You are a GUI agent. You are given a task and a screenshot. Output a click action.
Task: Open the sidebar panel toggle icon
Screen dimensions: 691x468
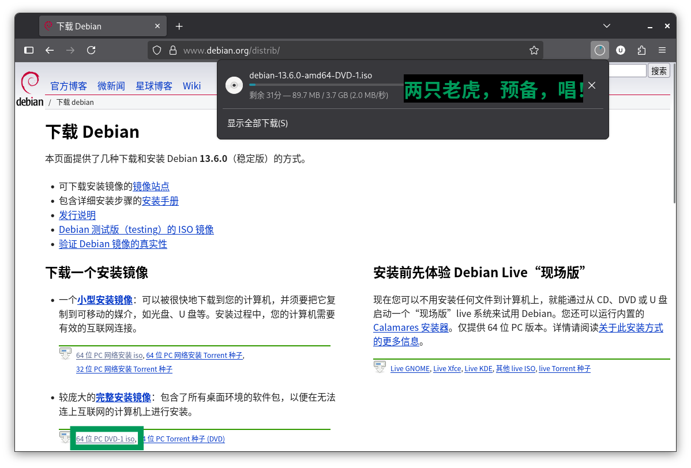pos(29,50)
